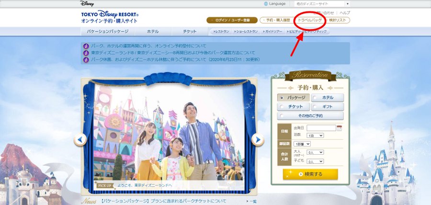Image resolution: width=431 pixels, height=205 pixels.
Task: Open the レストラン sub-menu item
Action: [x=221, y=32]
